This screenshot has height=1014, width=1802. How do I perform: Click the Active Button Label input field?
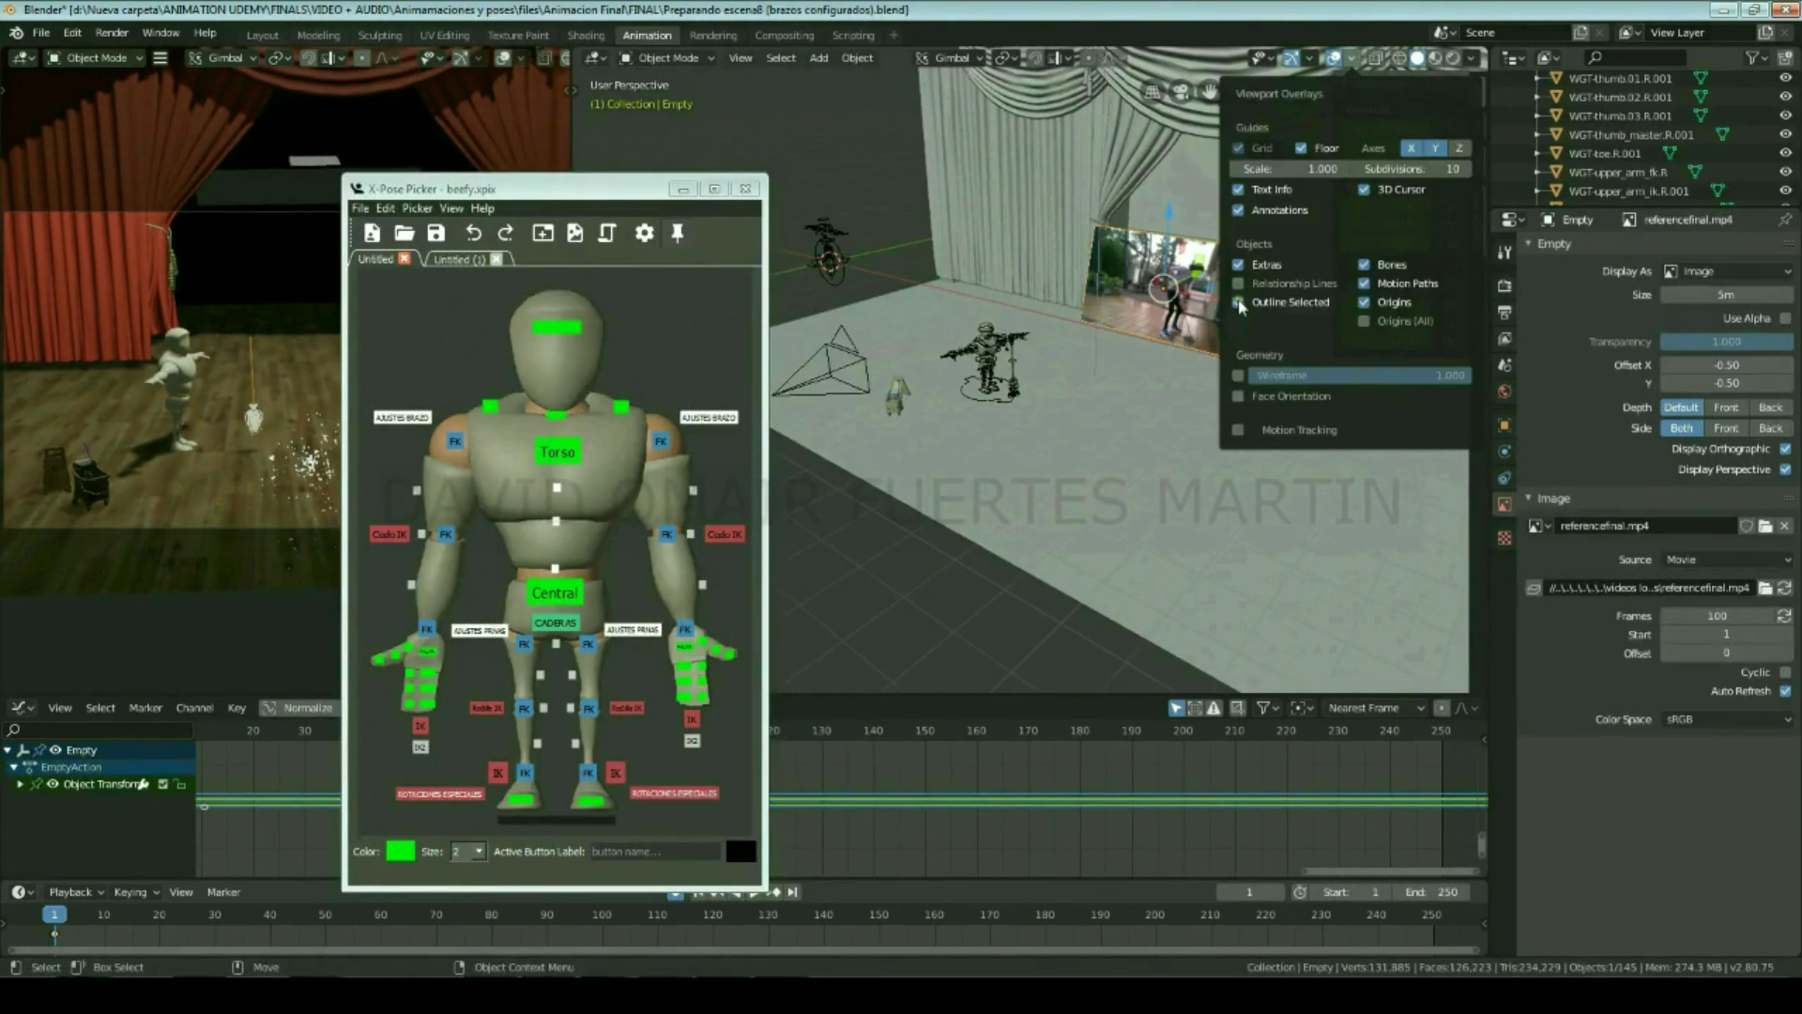654,852
